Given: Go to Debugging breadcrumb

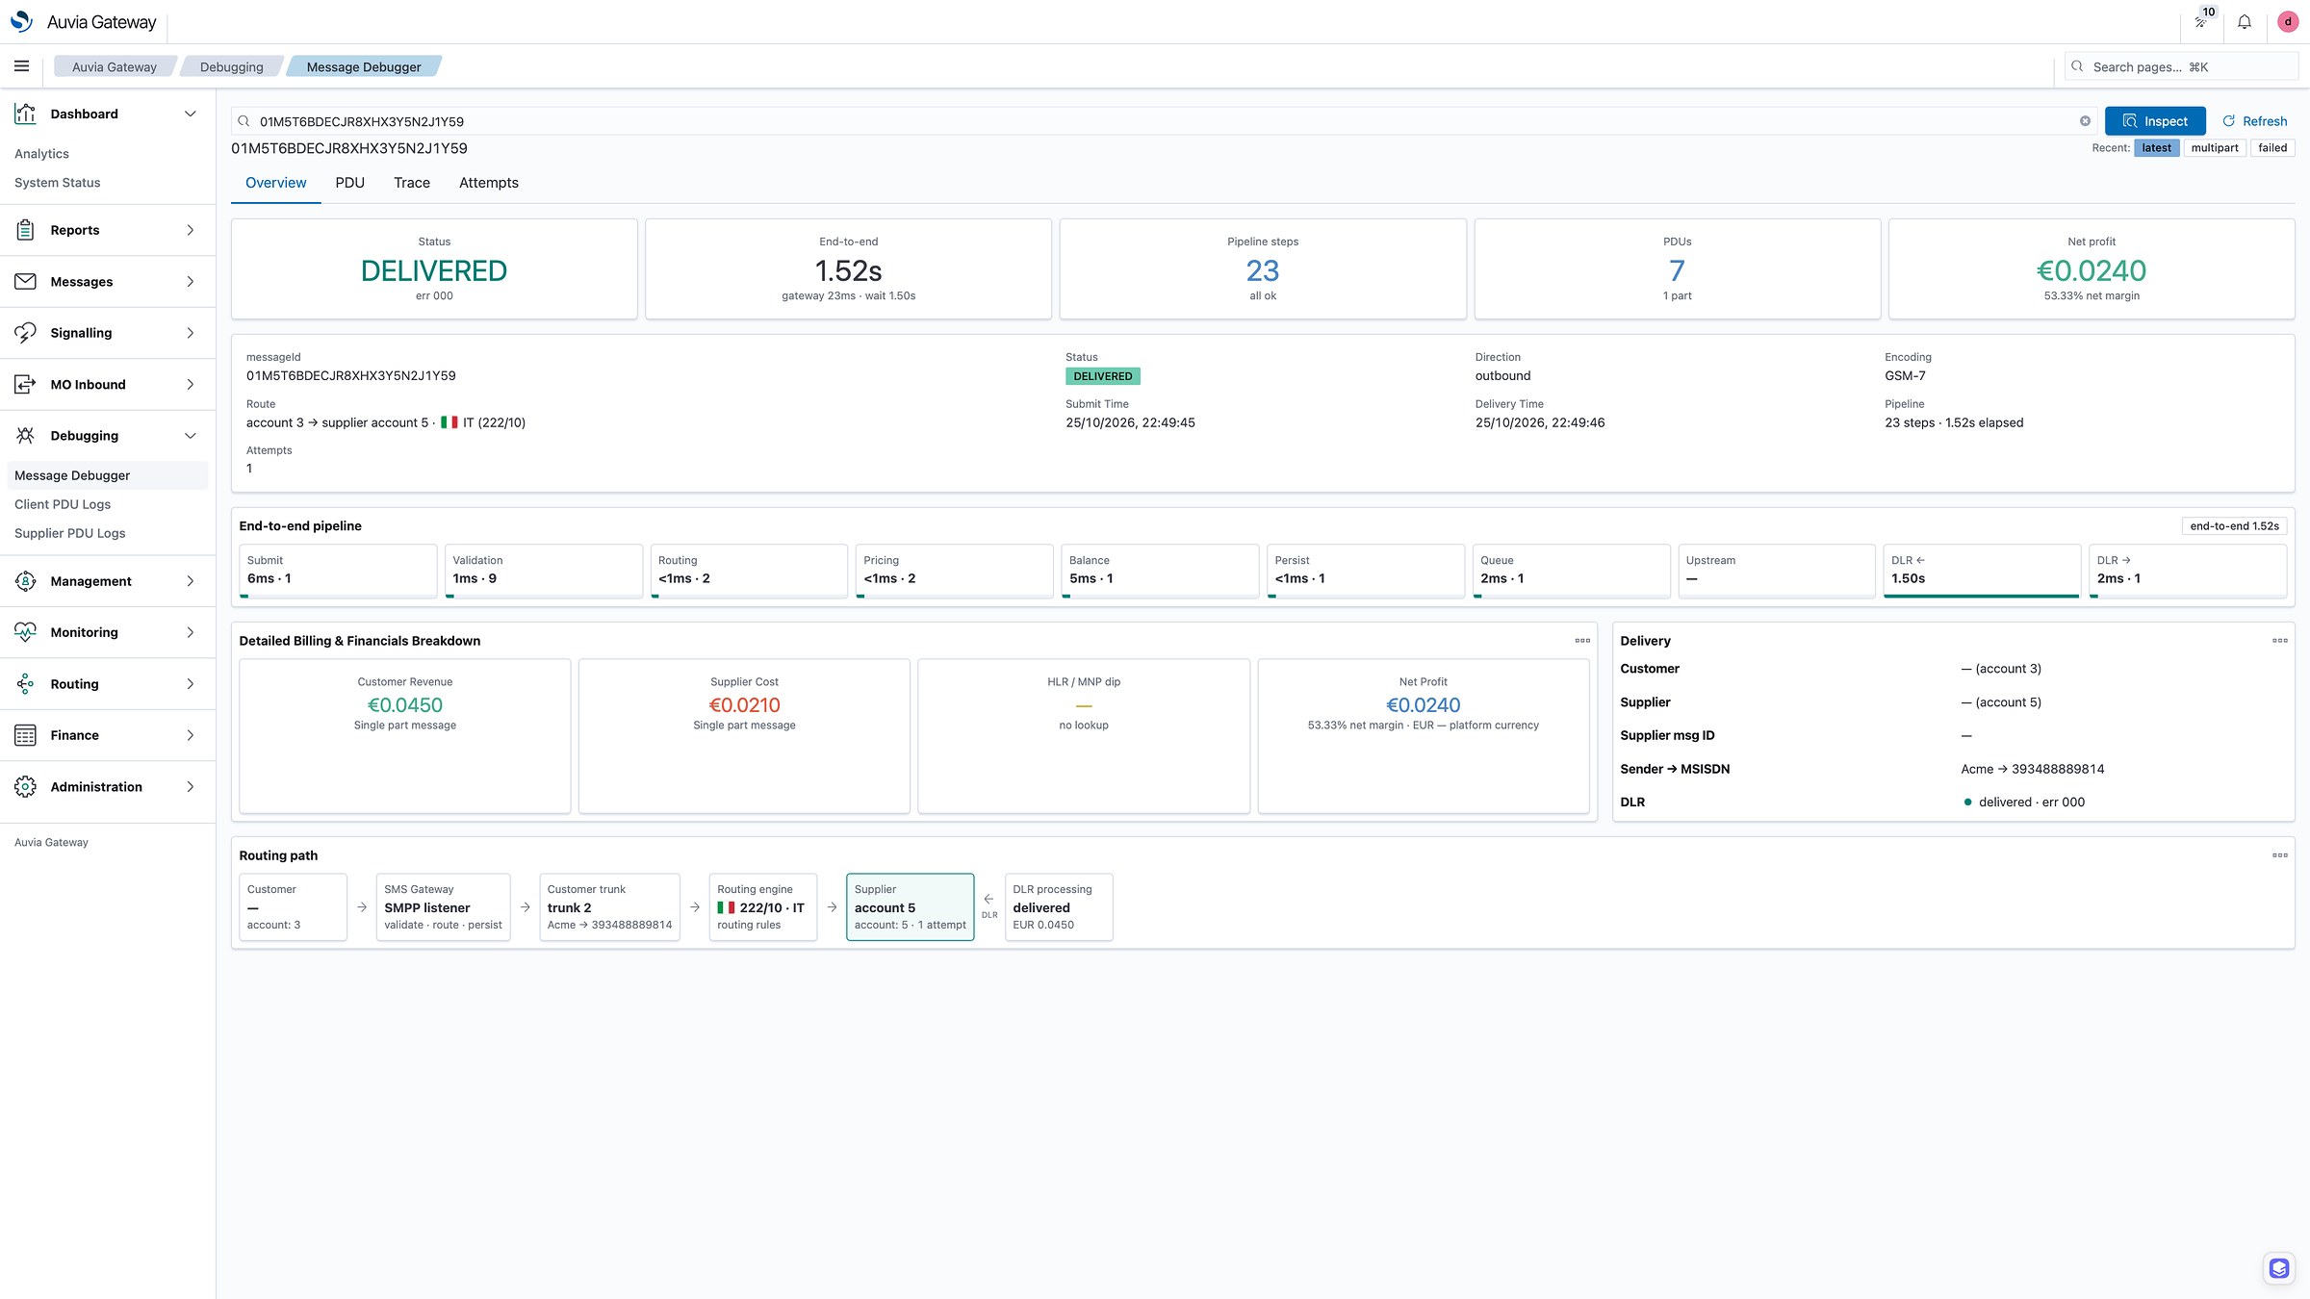Looking at the screenshot, I should (x=231, y=67).
